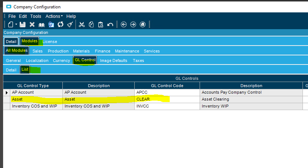Screen dimensions: 308x168
Task: Open the Help menu
Action: (x=71, y=16)
